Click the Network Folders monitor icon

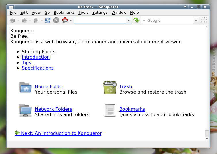[x=25, y=110]
